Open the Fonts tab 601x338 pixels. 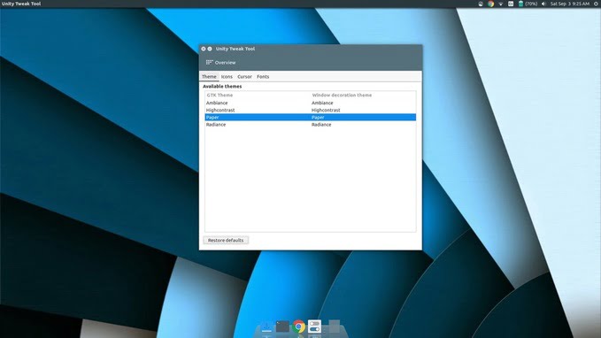pyautogui.click(x=263, y=77)
